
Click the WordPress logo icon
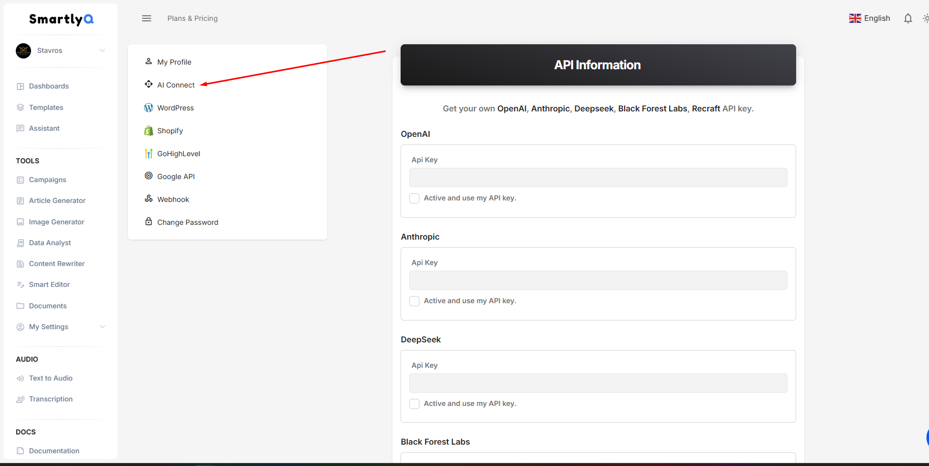tap(149, 108)
